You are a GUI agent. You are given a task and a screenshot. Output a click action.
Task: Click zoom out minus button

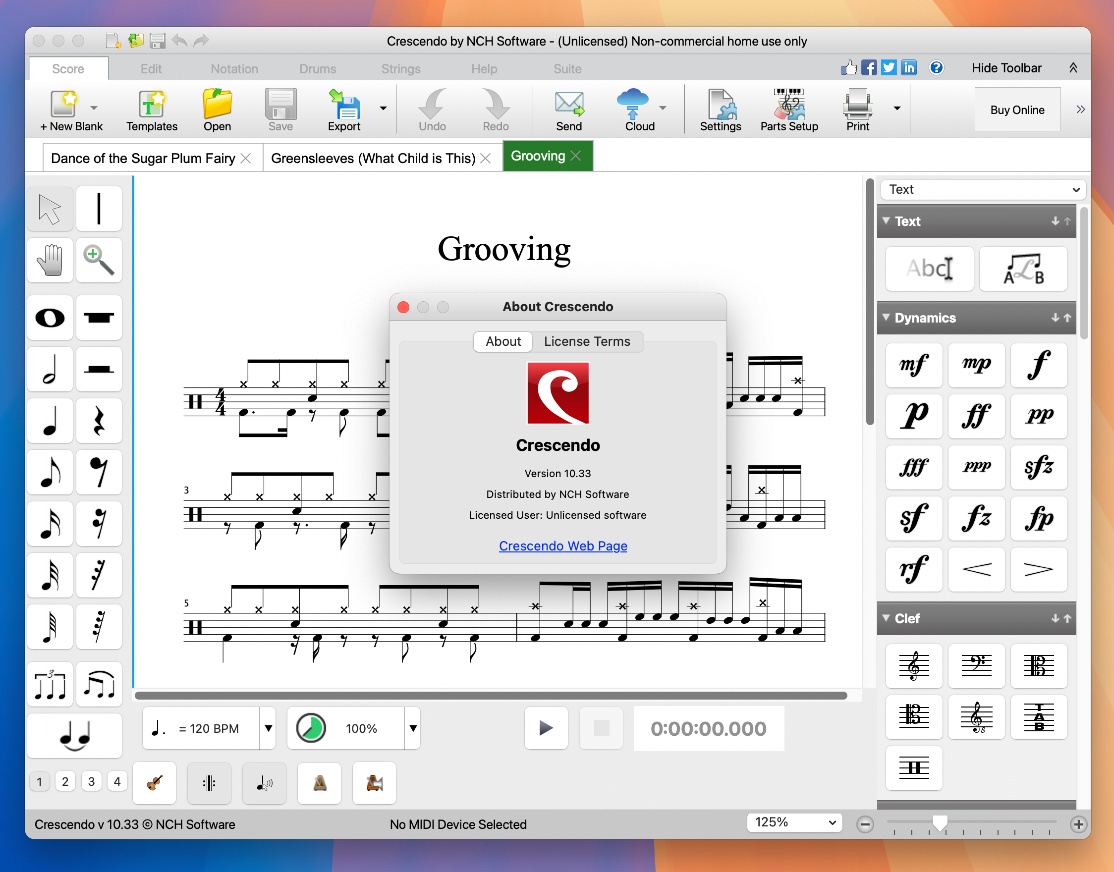tap(865, 824)
